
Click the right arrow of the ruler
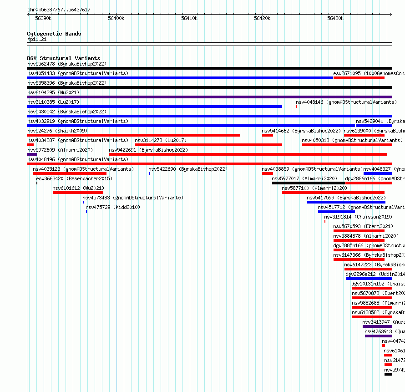coord(391,14)
